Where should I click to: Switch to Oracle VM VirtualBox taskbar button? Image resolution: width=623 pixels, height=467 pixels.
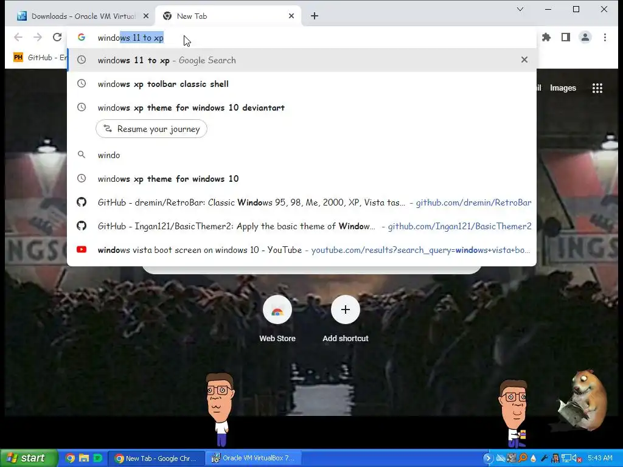point(254,458)
